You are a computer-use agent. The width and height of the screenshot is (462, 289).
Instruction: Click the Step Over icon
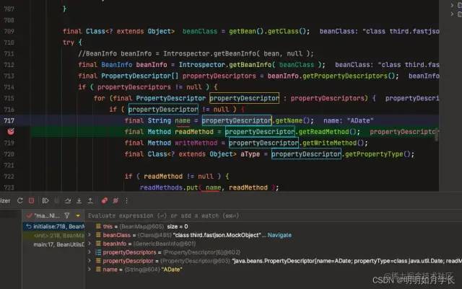pyautogui.click(x=68, y=200)
